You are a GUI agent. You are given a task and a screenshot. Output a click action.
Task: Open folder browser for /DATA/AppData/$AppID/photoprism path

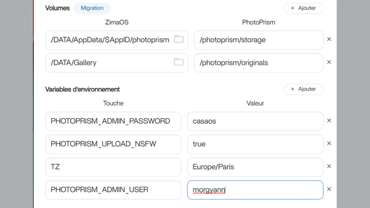178,40
